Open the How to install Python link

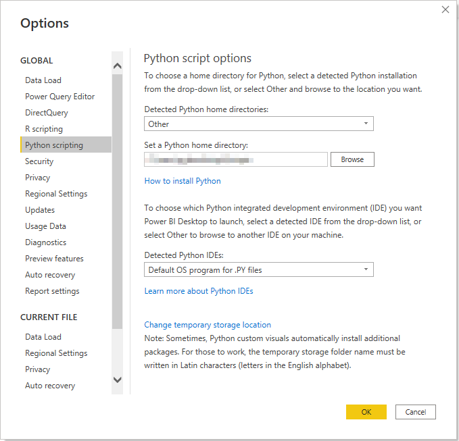(183, 181)
